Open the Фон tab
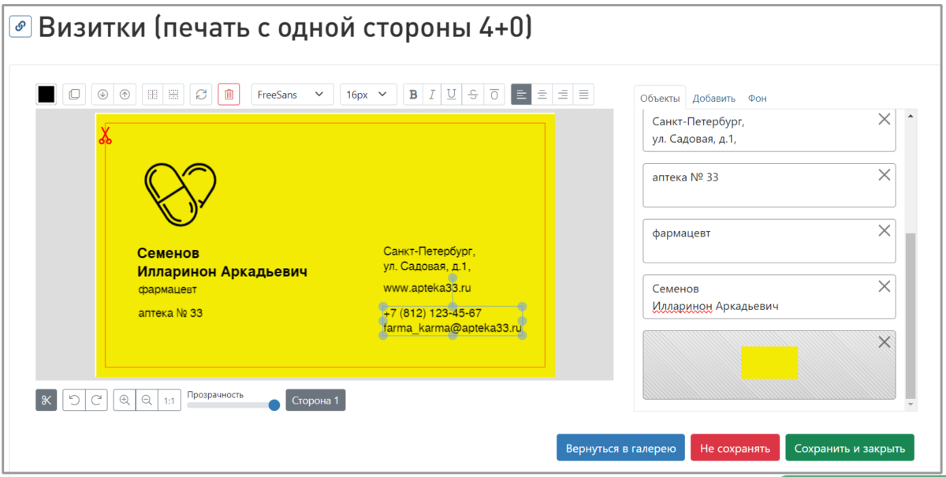This screenshot has width=946, height=477. coord(757,99)
